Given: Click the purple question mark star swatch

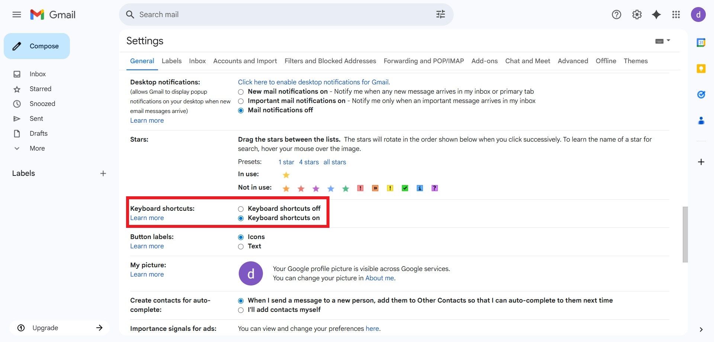Looking at the screenshot, I should click(x=434, y=188).
